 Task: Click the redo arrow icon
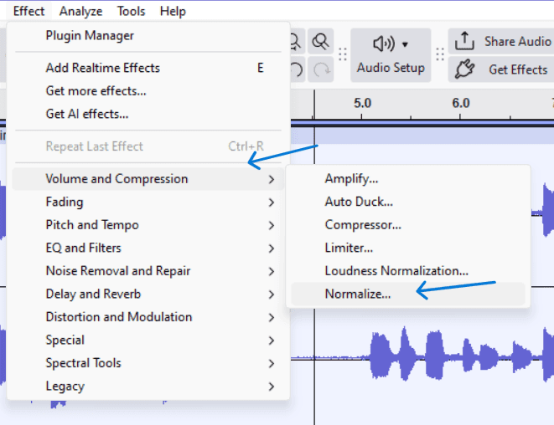click(320, 69)
